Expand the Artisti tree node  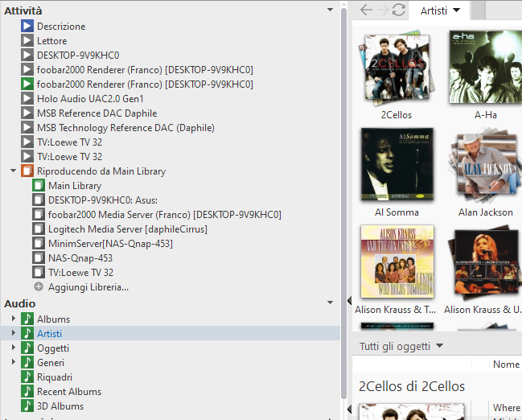point(14,333)
